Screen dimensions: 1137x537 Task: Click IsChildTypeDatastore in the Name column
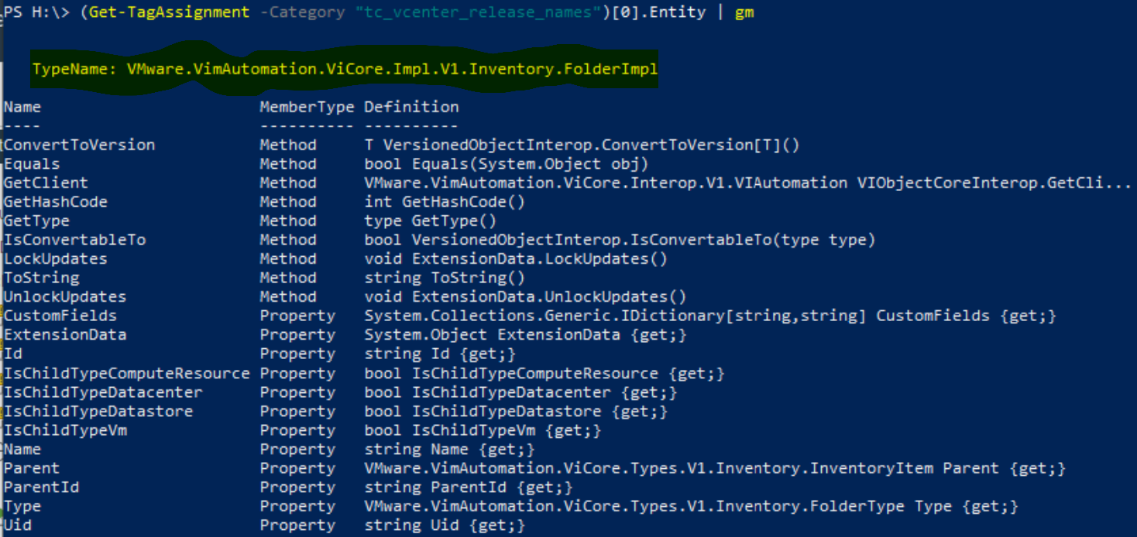[x=98, y=411]
